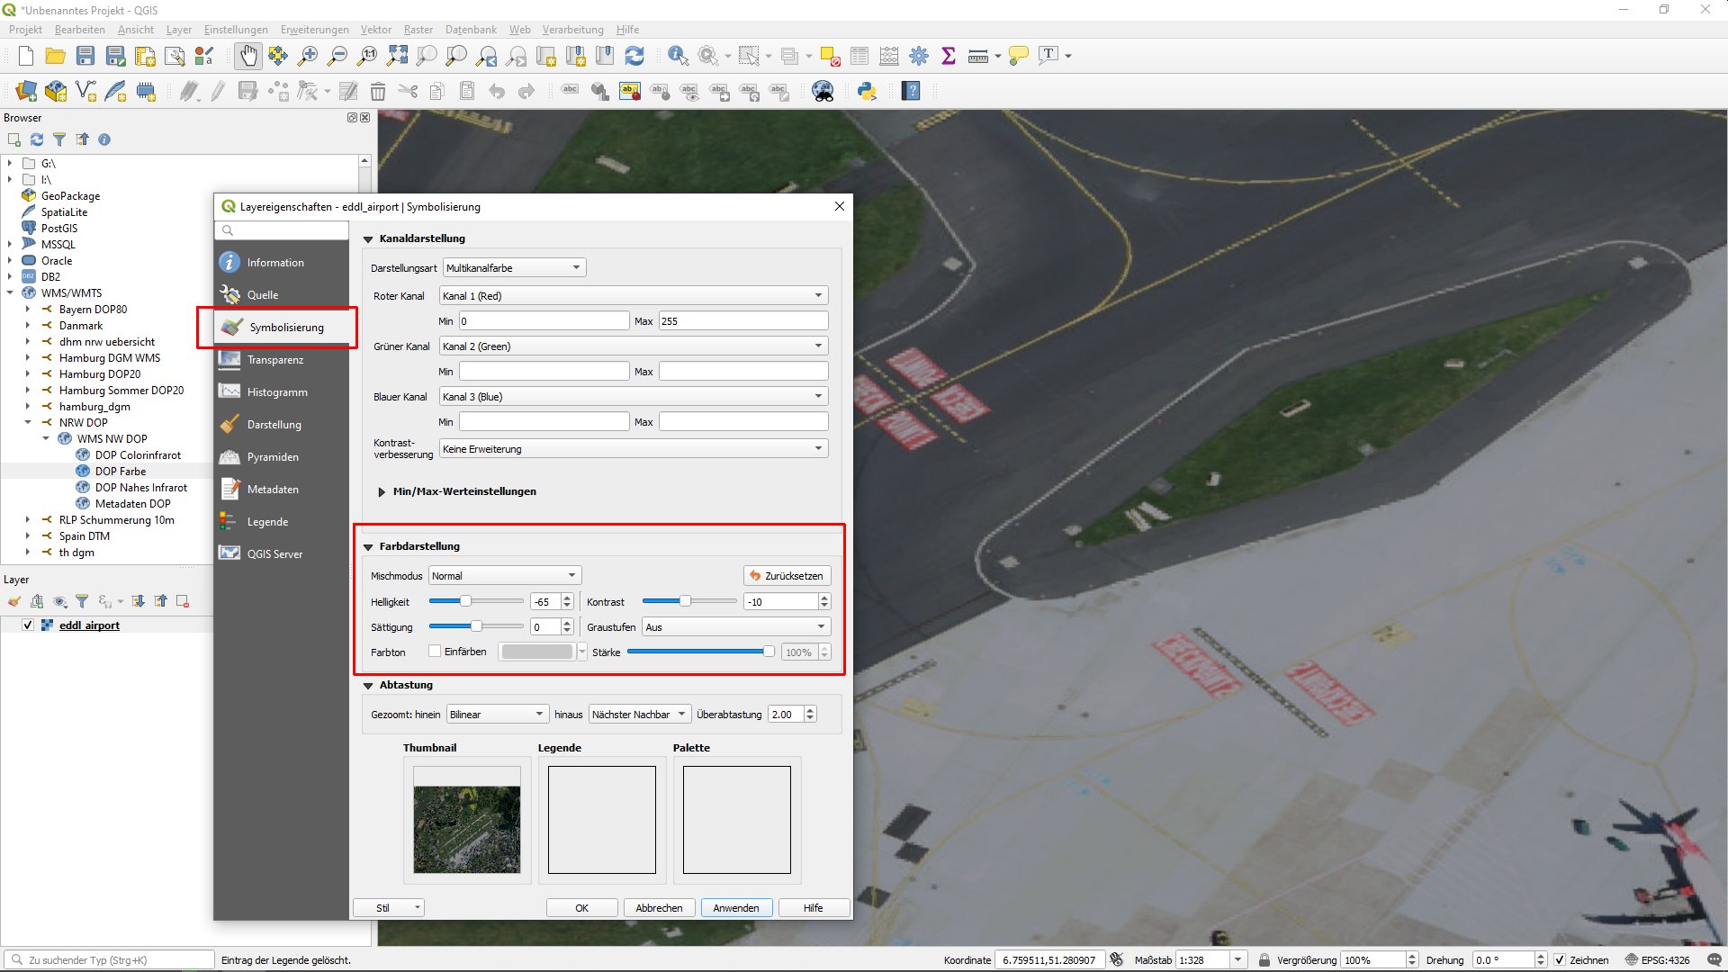Open the Mischenmodus Normal dropdown
1728x972 pixels.
(502, 576)
